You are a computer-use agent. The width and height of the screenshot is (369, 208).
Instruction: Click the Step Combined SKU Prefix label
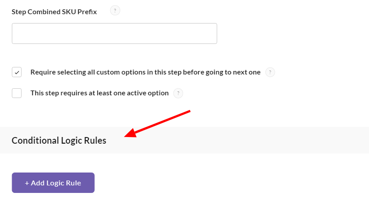(54, 12)
